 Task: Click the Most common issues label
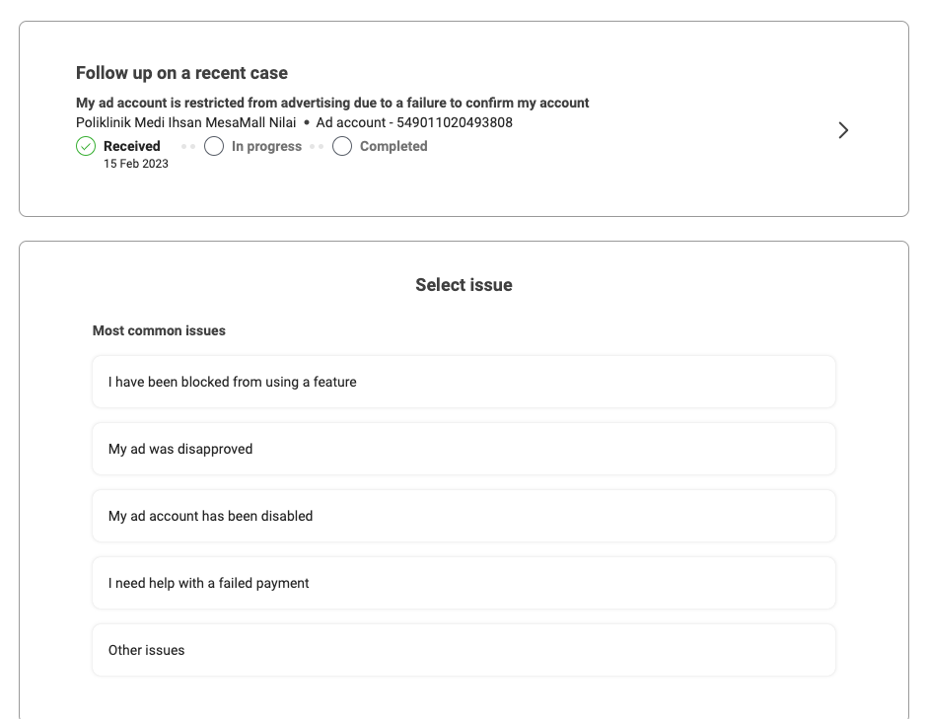[159, 330]
